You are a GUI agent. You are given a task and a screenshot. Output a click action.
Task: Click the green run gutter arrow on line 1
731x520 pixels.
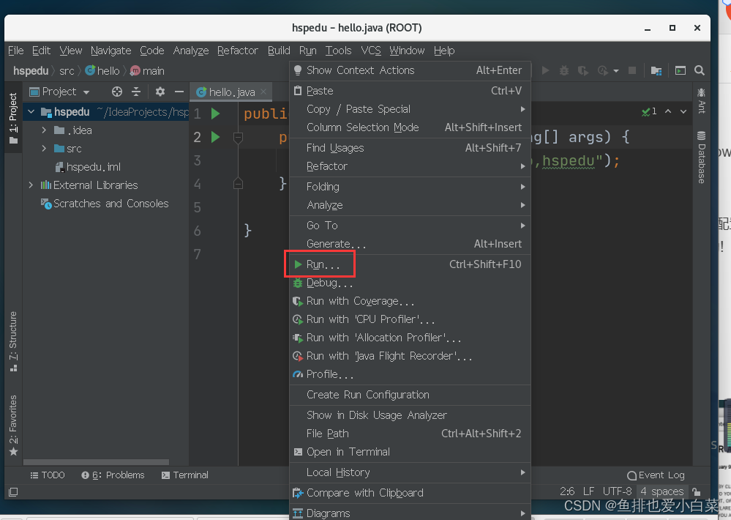tap(215, 114)
